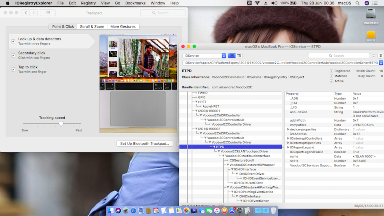This screenshot has width=384, height=216.
Task: Uncheck Secondary click option
Action: (x=13, y=55)
